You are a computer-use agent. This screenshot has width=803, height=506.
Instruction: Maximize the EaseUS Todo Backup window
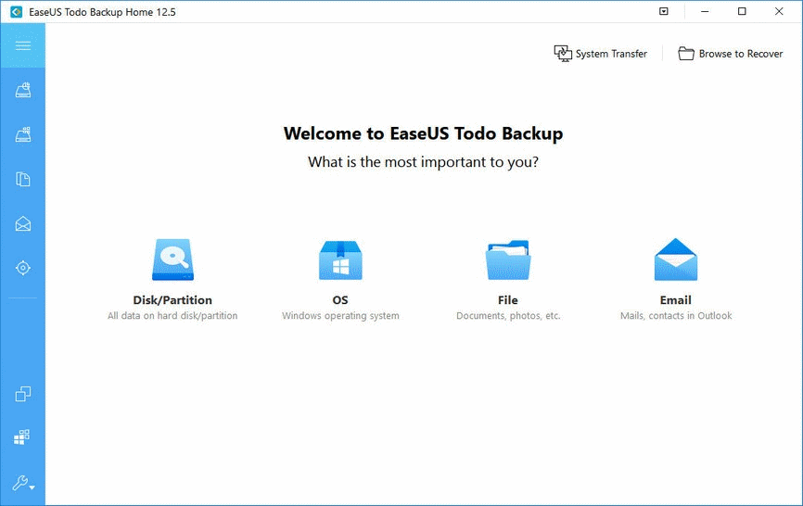[x=742, y=11]
